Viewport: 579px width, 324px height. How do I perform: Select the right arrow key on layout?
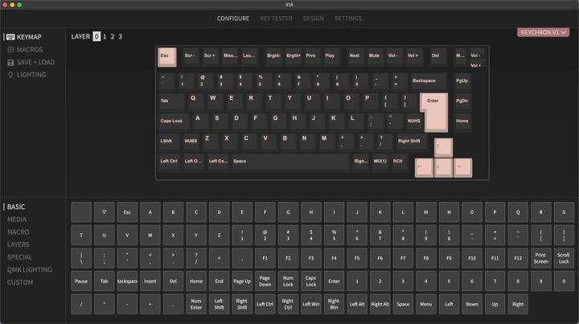(x=462, y=168)
